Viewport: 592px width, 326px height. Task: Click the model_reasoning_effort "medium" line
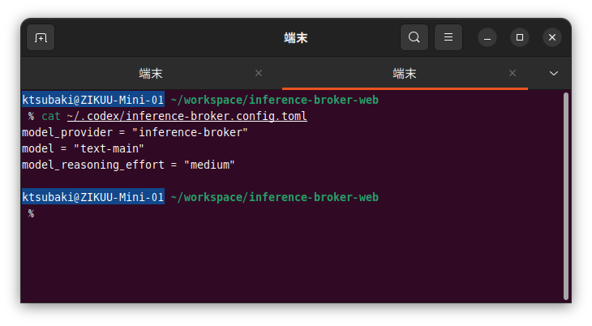[128, 165]
